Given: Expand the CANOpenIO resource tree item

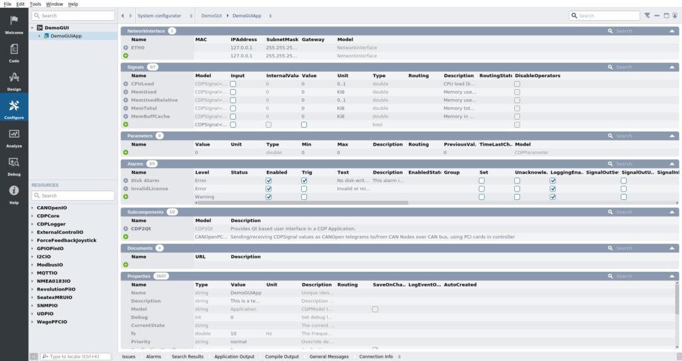Looking at the screenshot, I should pyautogui.click(x=33, y=208).
